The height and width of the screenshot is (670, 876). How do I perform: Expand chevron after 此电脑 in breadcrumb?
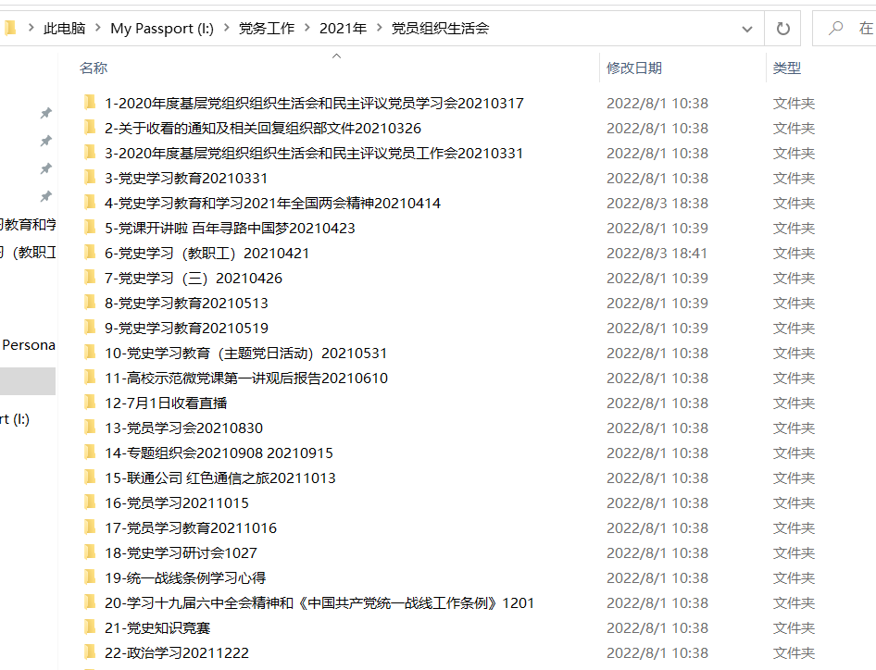[98, 28]
